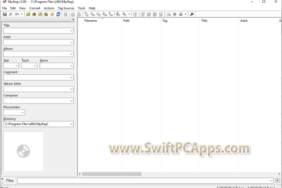282x188 pixels.
Task: Sort by the Filename column header
Action: [102, 21]
